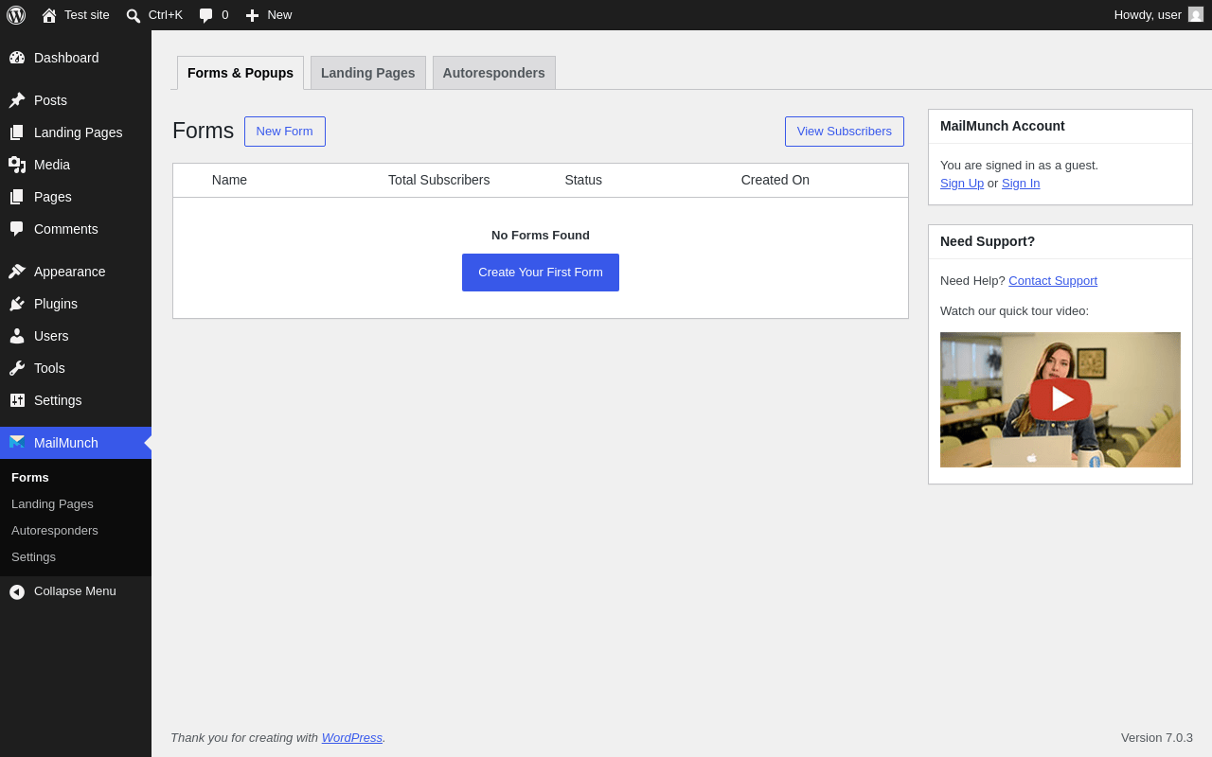Image resolution: width=1212 pixels, height=757 pixels.
Task: Click the Settings sliders icon
Action: tap(17, 400)
